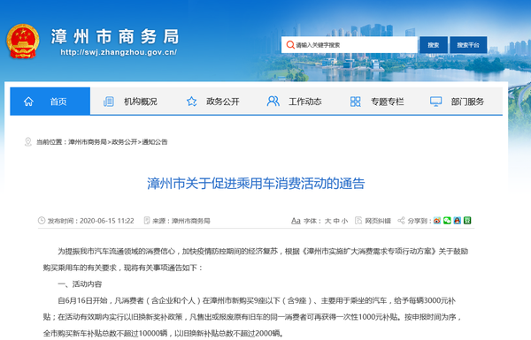
Task: Click the page correction icon
Action: point(358,221)
